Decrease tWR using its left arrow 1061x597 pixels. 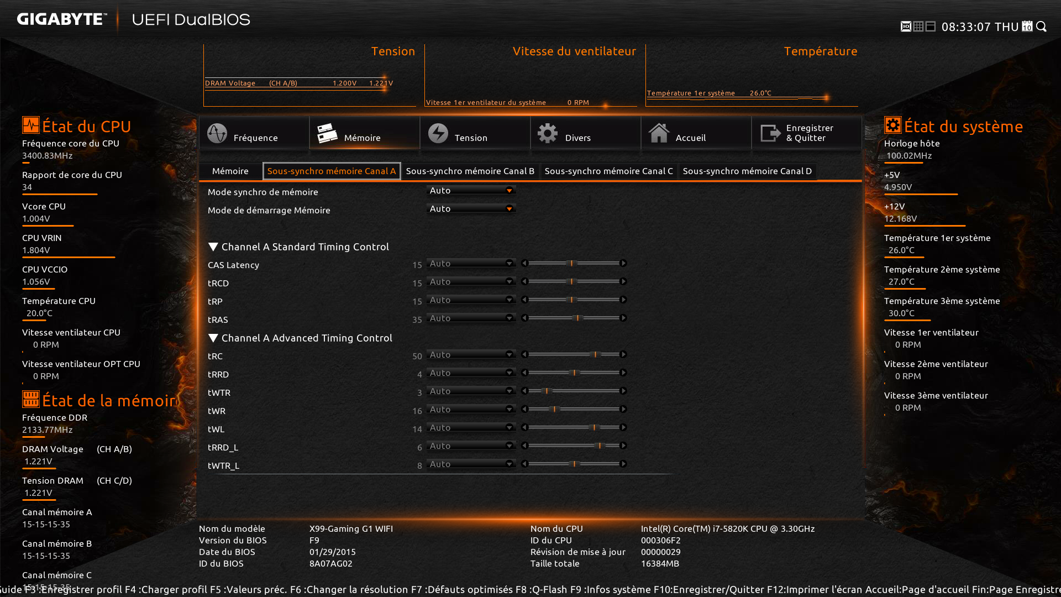pyautogui.click(x=524, y=409)
